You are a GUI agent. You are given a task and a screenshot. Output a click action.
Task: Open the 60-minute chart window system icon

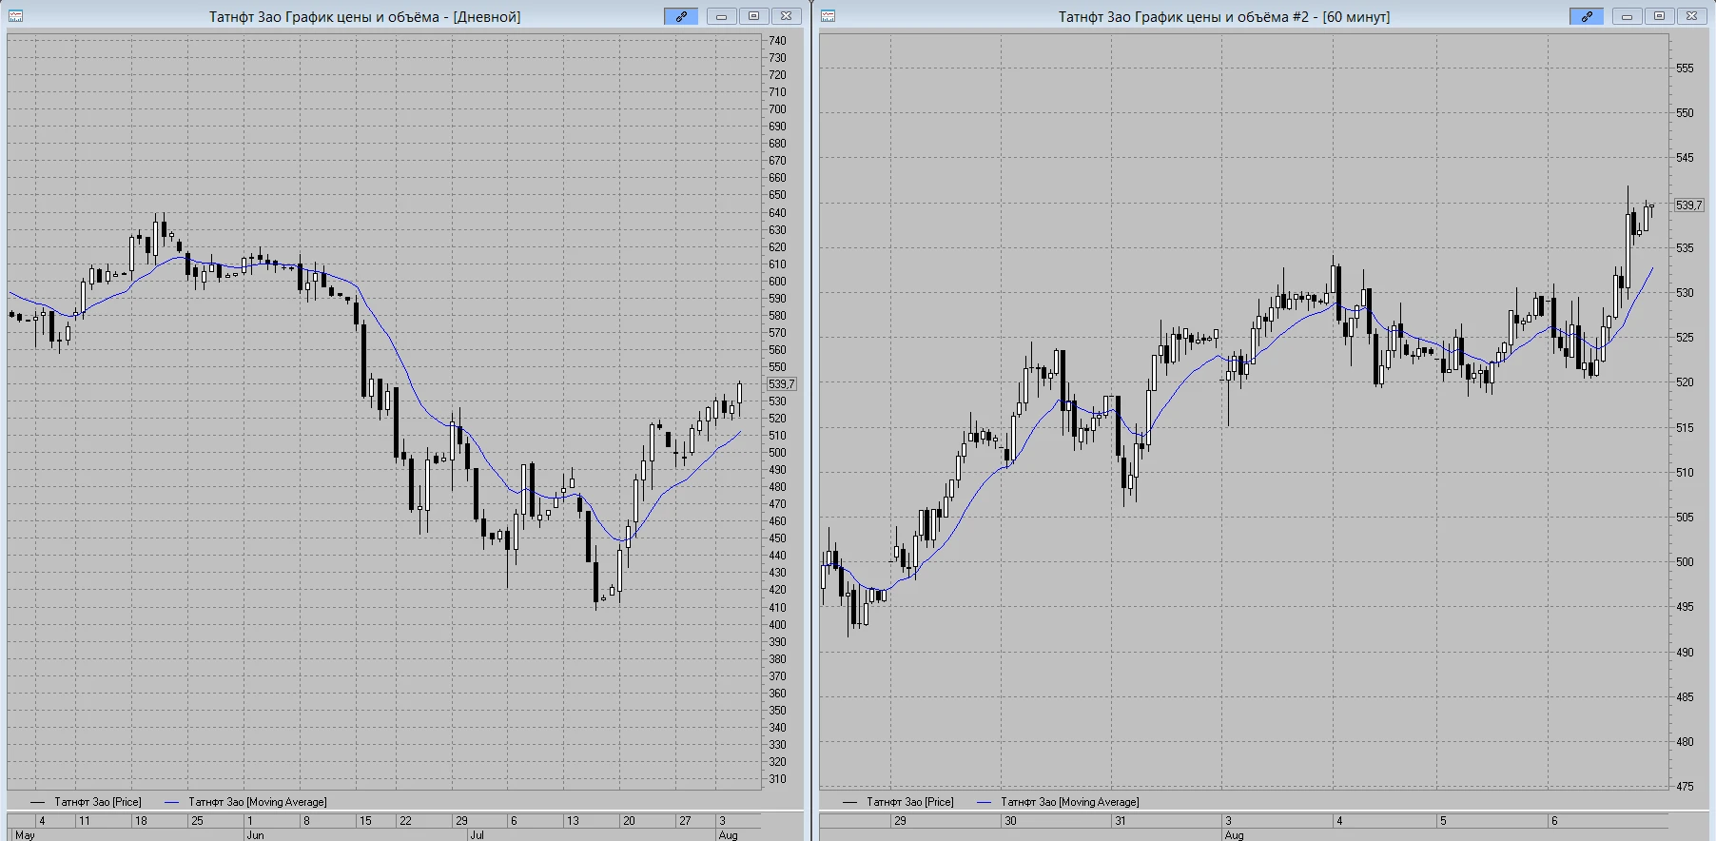[x=828, y=16]
